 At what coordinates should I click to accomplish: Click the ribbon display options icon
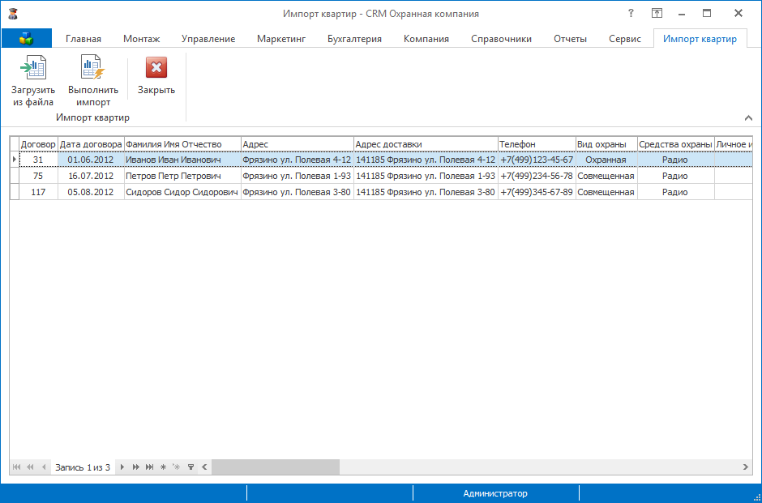[657, 14]
